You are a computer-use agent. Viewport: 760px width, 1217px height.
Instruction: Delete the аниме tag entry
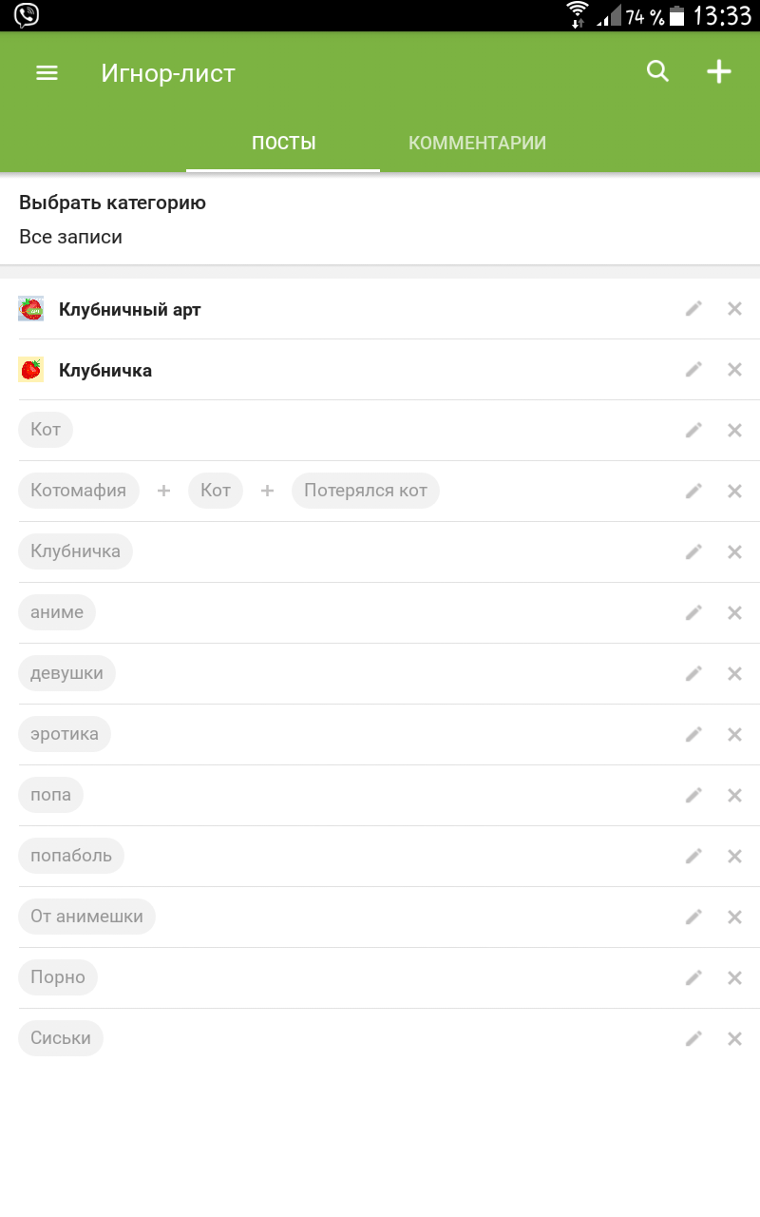[x=734, y=613]
